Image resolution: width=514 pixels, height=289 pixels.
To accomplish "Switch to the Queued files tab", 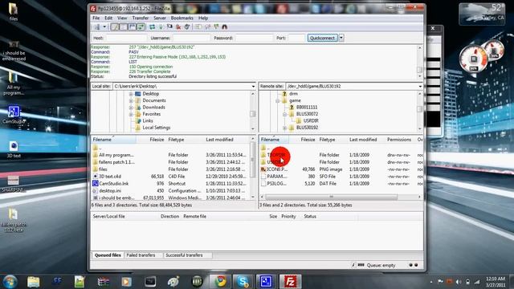I will [x=108, y=255].
